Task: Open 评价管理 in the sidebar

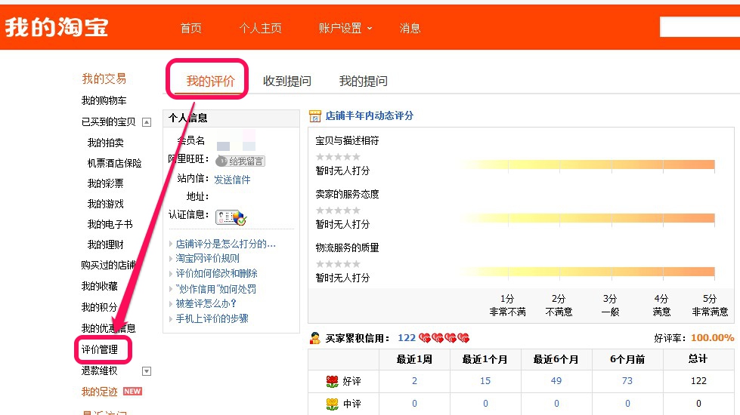Action: pyautogui.click(x=100, y=349)
